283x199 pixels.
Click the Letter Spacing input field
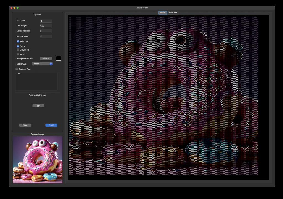click(x=46, y=31)
